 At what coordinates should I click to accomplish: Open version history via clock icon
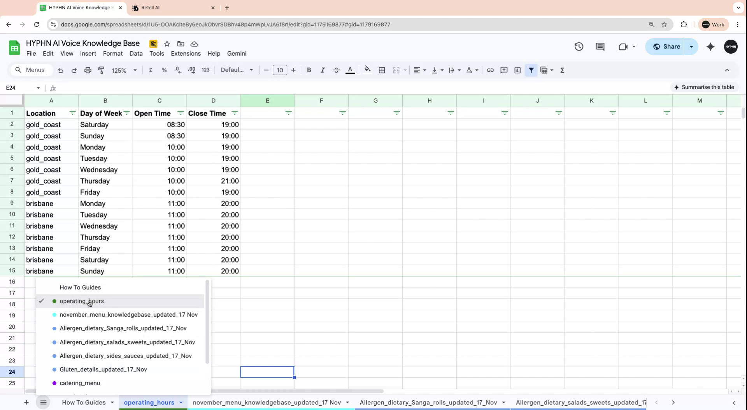pyautogui.click(x=579, y=46)
